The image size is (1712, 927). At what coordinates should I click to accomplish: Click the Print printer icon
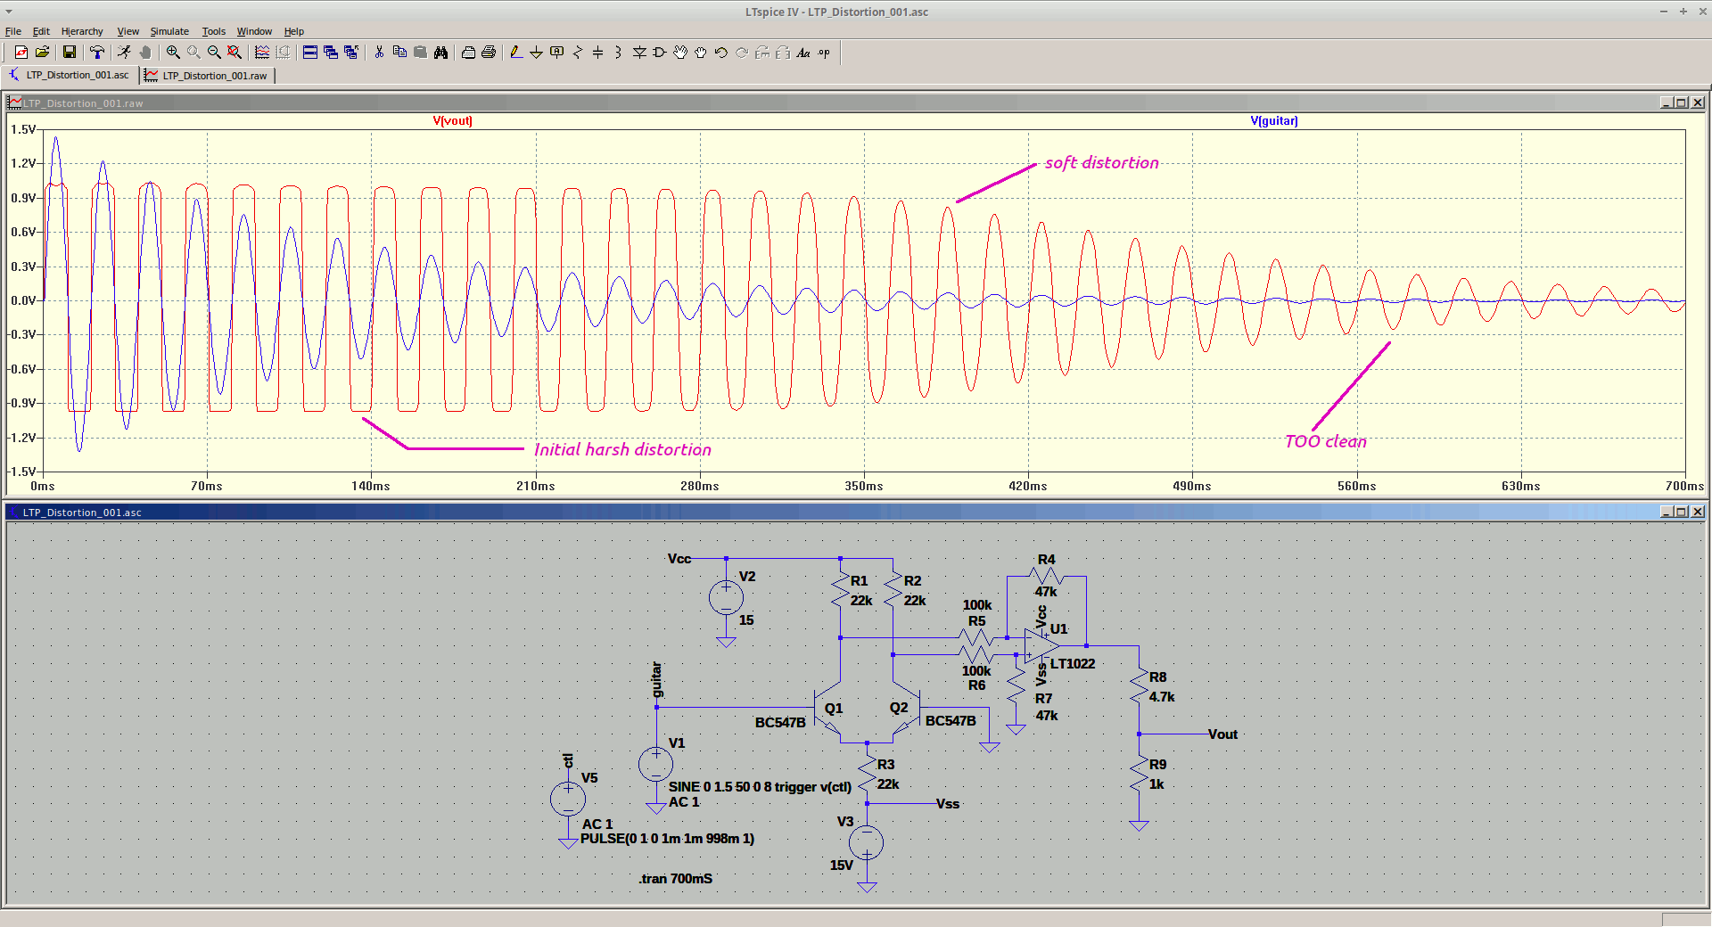[x=468, y=53]
